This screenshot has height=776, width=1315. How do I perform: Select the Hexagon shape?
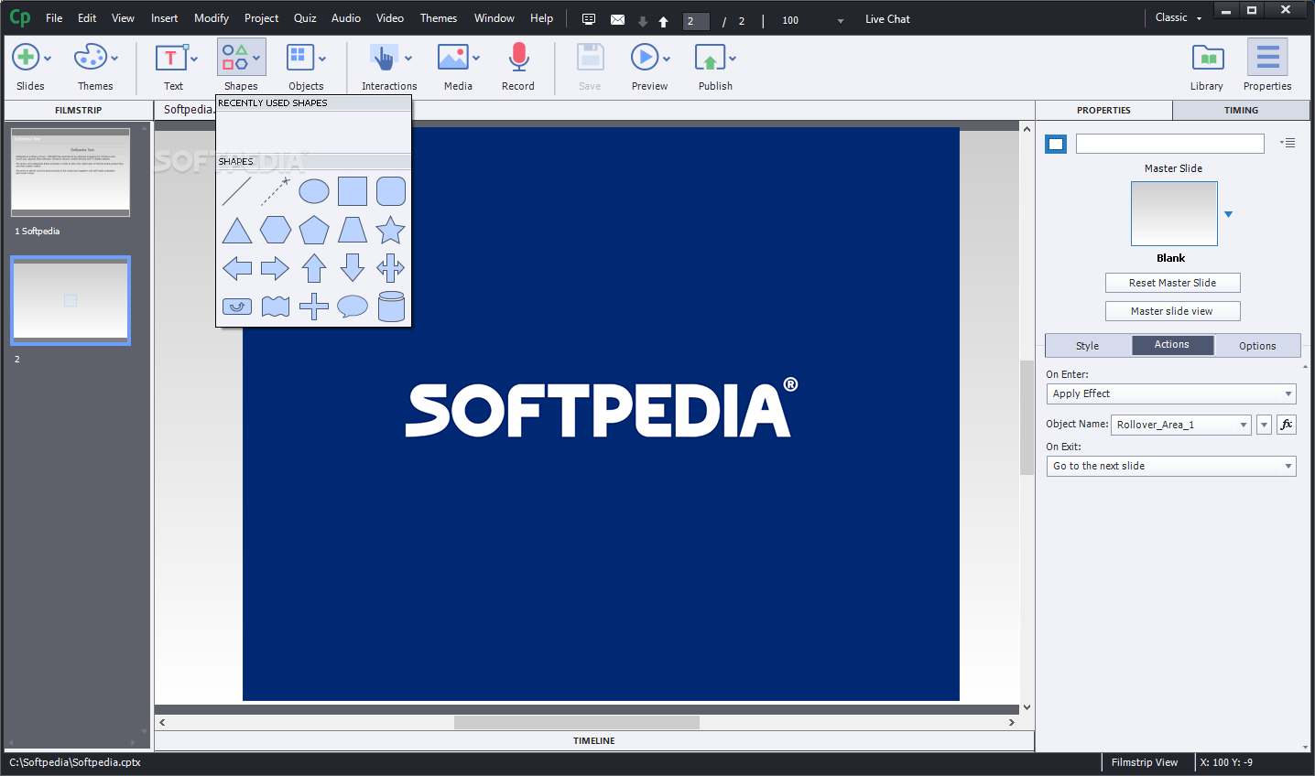276,230
